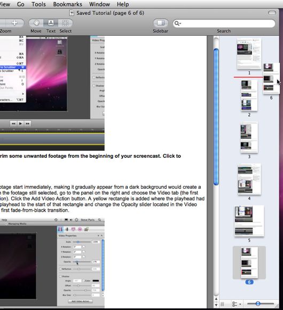Screen dimensions: 283x310
Task: Click inside the Search field
Action: (224, 24)
